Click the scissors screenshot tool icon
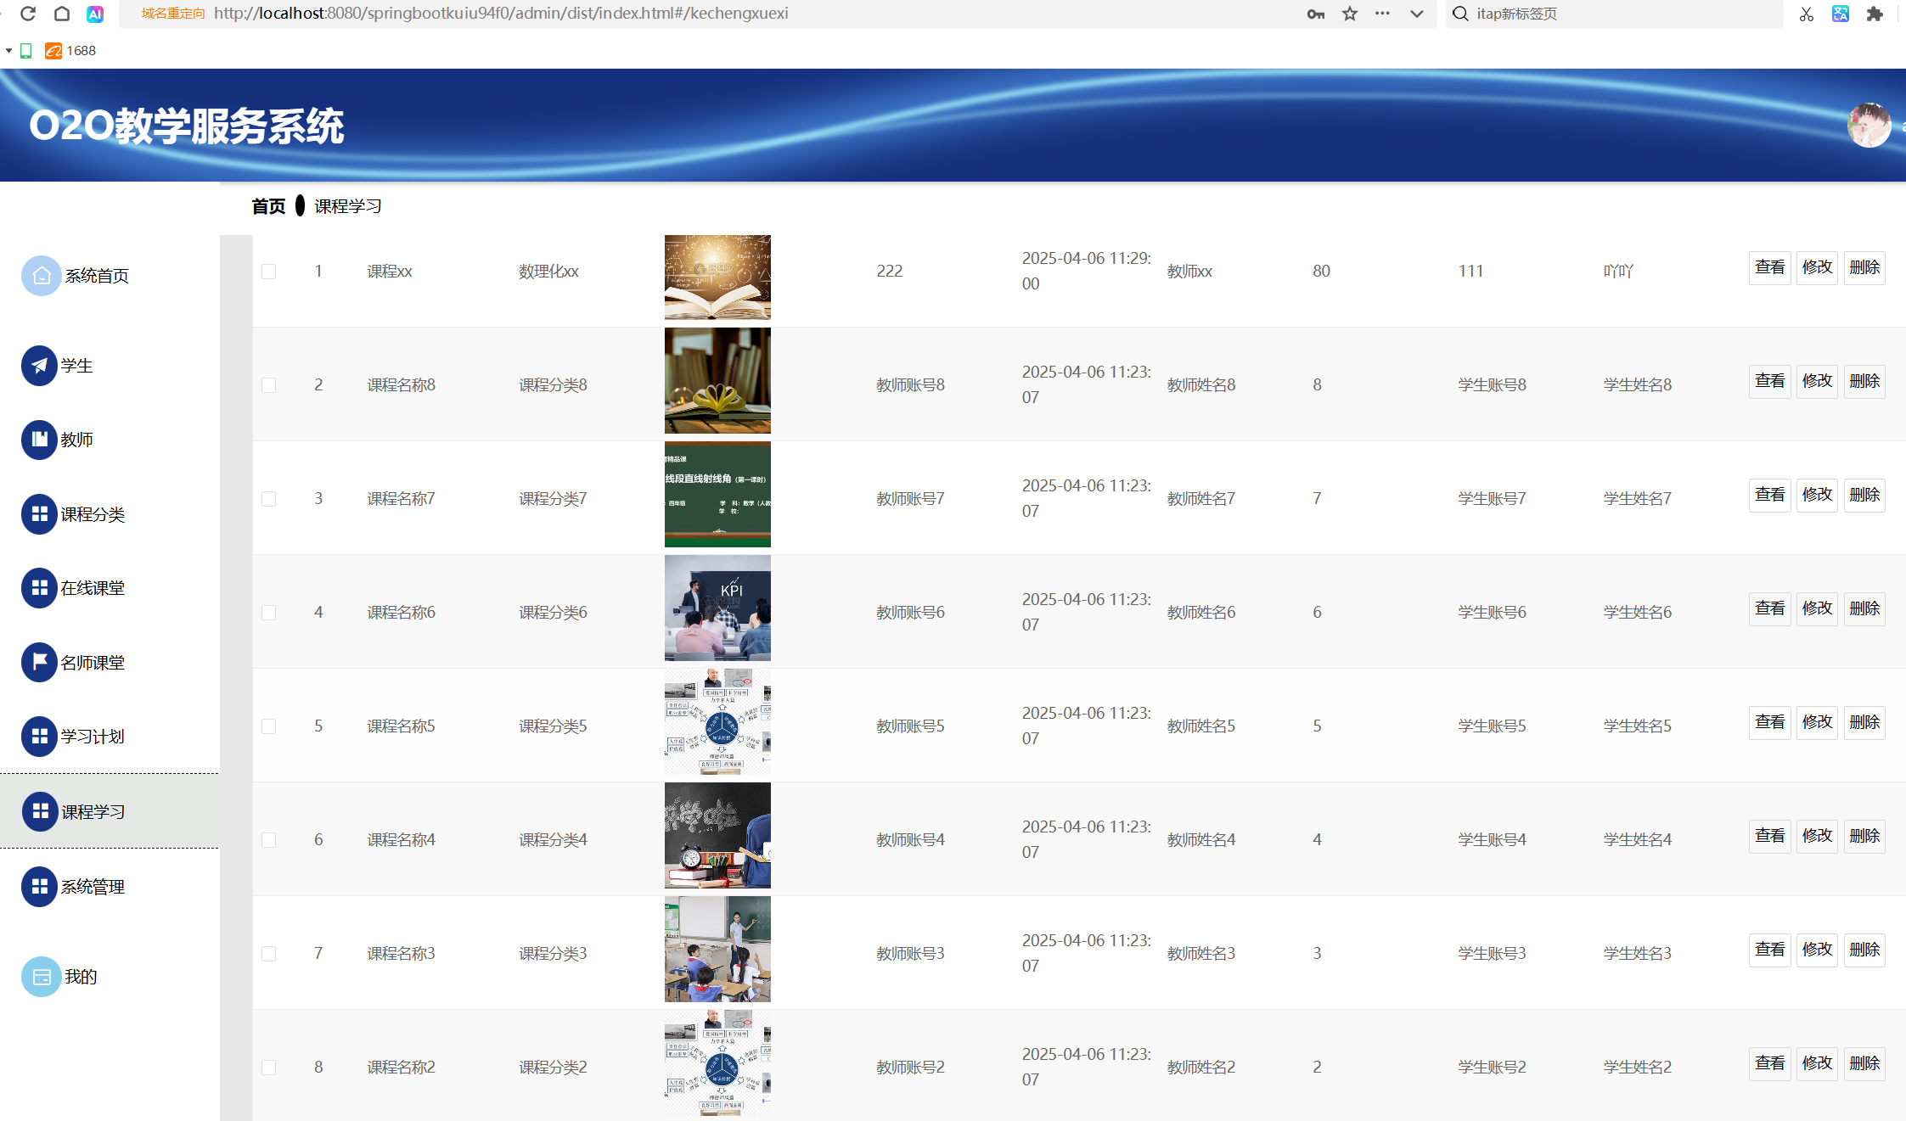Viewport: 1906px width, 1121px height. (x=1806, y=14)
